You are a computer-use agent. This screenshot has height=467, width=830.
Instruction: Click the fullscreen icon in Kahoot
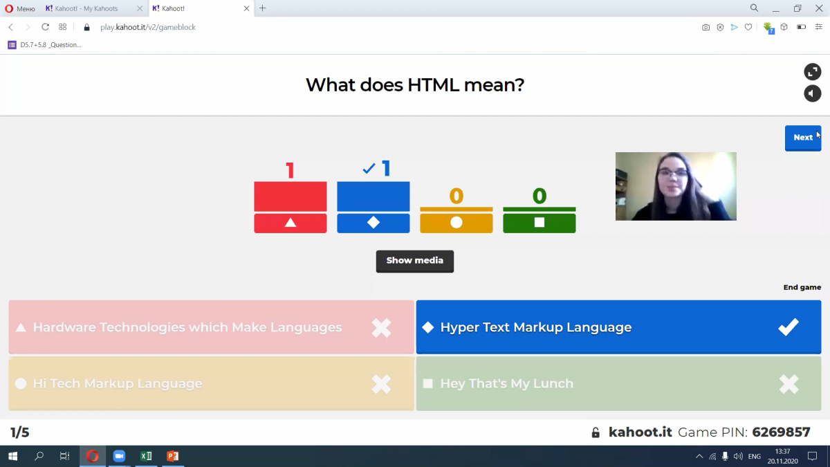coord(812,72)
